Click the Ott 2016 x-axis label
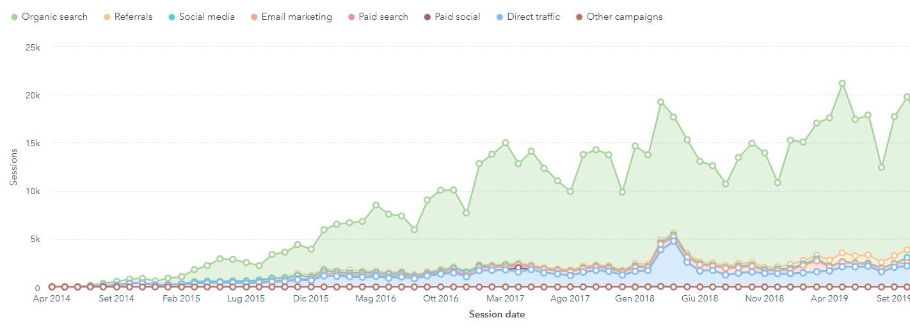Screen dimensions: 910x327 (x=440, y=298)
